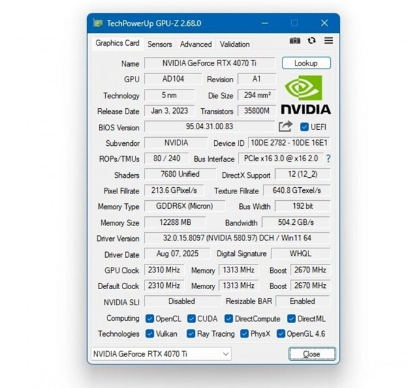Click the ROPs/TMUs value 80 / 240
The image size is (408, 388).
[166, 158]
